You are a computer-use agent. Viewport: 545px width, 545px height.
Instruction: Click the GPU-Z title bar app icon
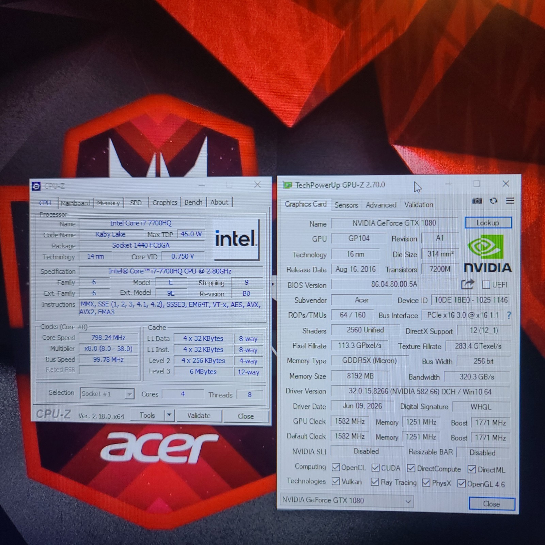point(288,185)
